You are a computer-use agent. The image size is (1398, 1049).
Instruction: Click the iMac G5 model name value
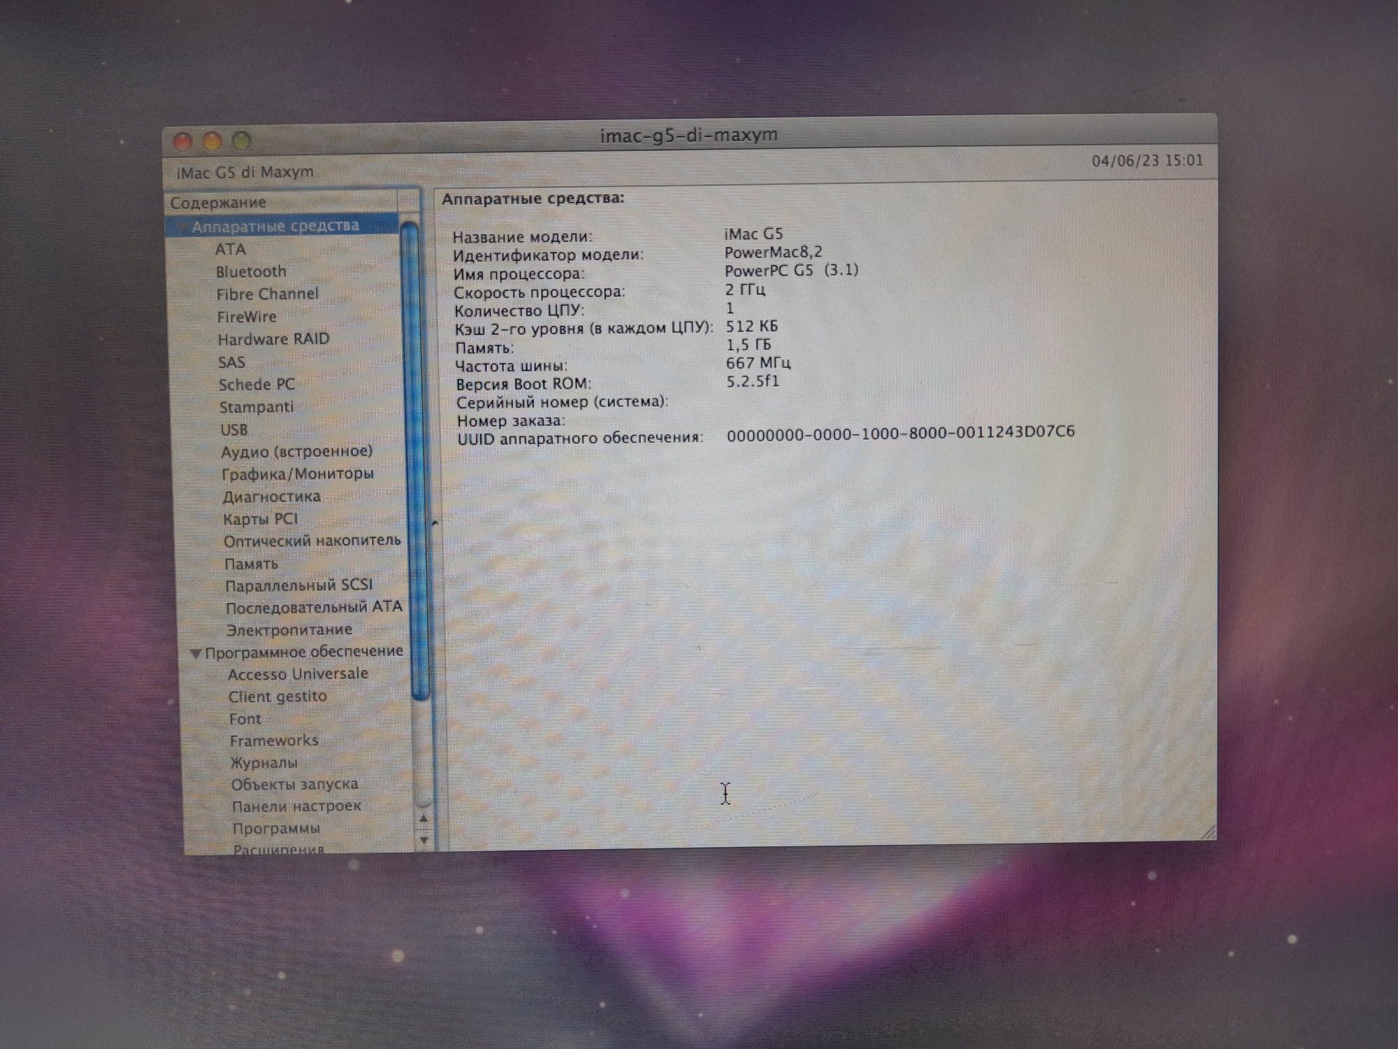(754, 234)
